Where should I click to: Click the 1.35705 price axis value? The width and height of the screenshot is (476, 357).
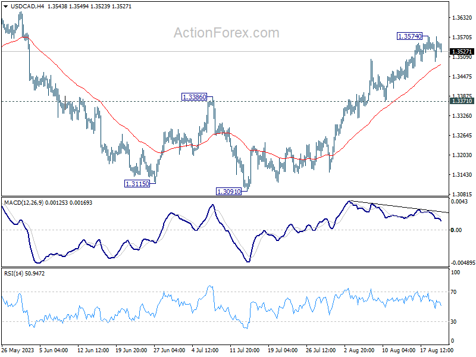[x=462, y=37]
